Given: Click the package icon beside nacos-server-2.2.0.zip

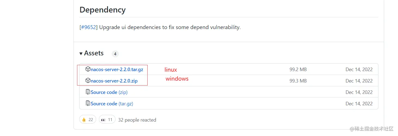Looking at the screenshot, I should 88,81.
